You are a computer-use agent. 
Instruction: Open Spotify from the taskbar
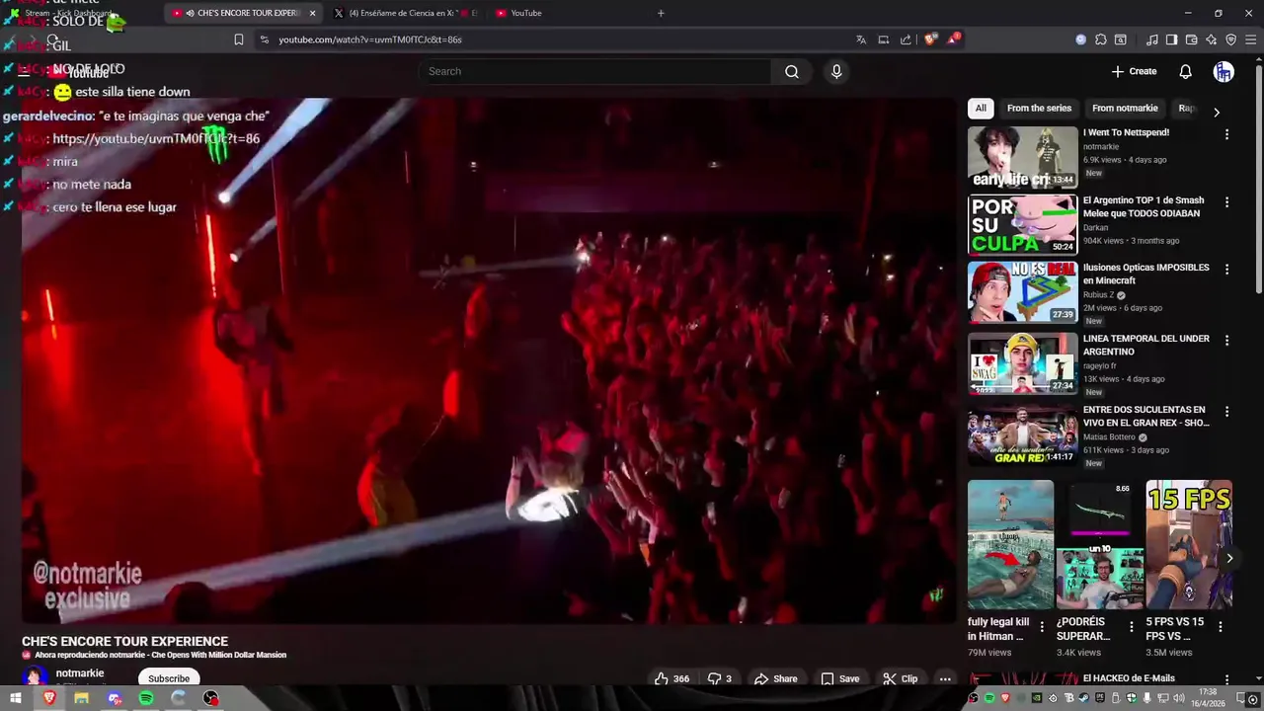pyautogui.click(x=146, y=698)
